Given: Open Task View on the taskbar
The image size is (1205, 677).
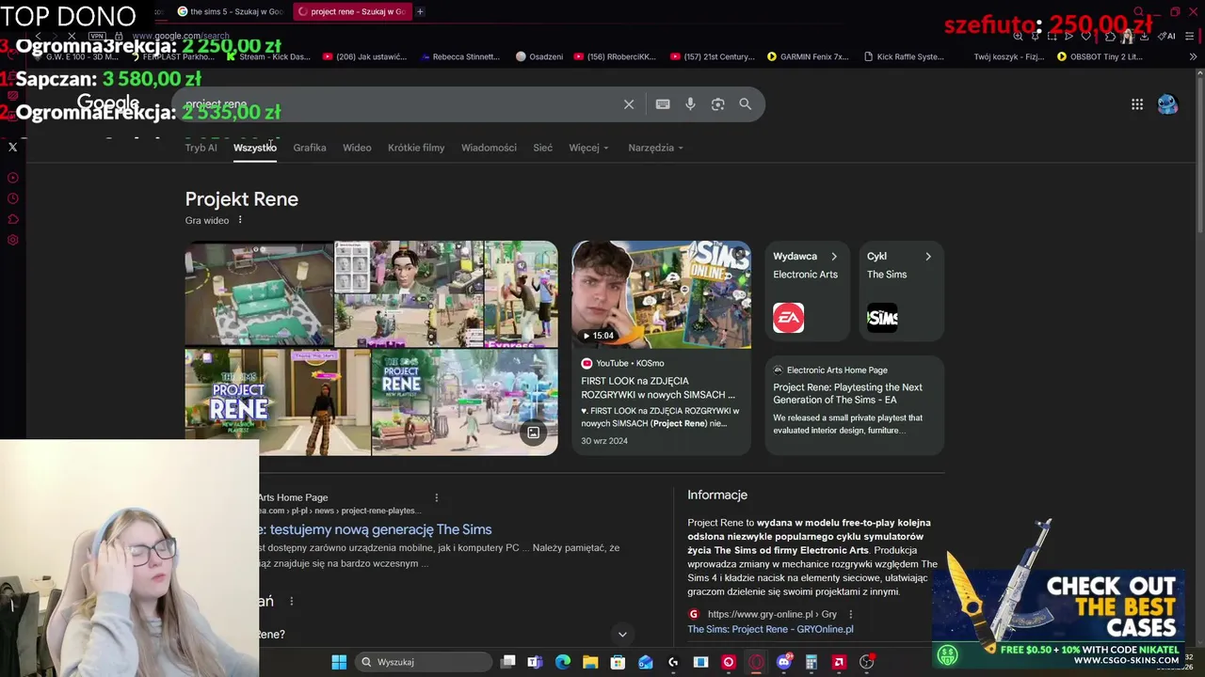Looking at the screenshot, I should coord(507,662).
